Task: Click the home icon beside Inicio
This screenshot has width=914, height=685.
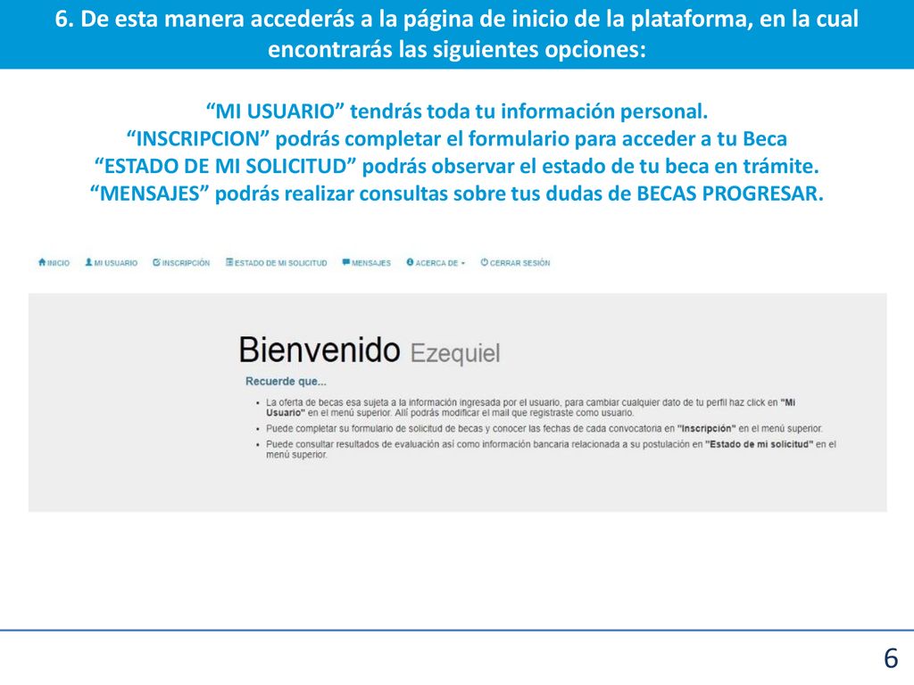Action: [x=42, y=263]
